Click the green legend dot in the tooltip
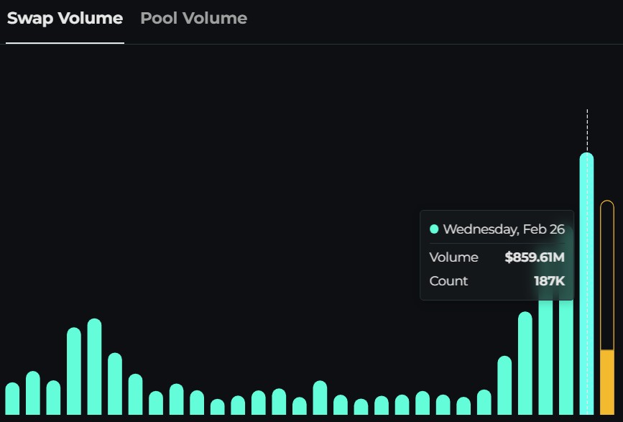 click(x=435, y=227)
